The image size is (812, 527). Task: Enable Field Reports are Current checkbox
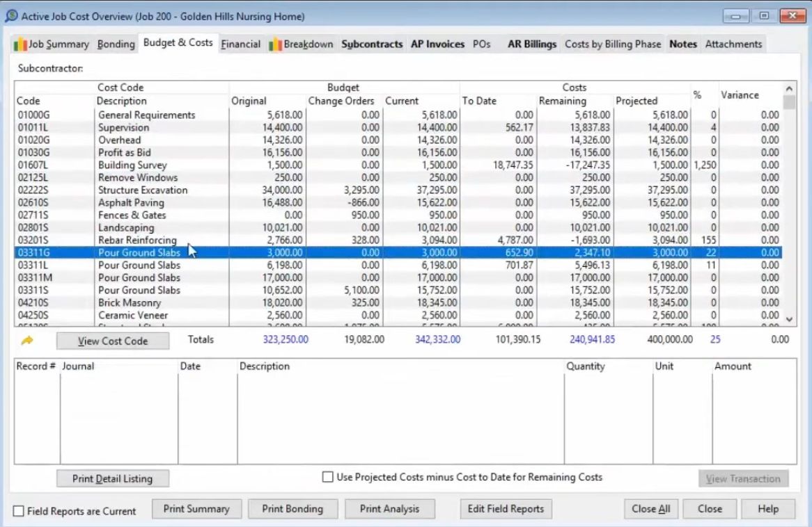(19, 511)
